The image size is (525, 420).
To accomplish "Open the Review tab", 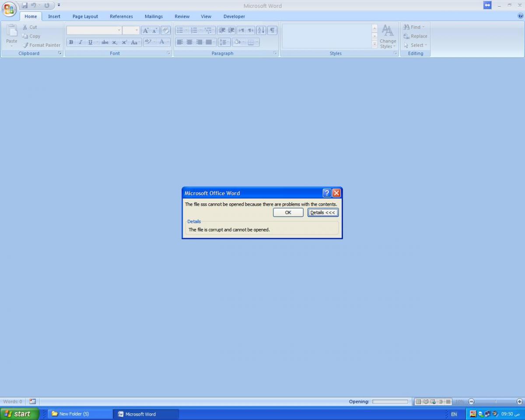I will pos(182,16).
